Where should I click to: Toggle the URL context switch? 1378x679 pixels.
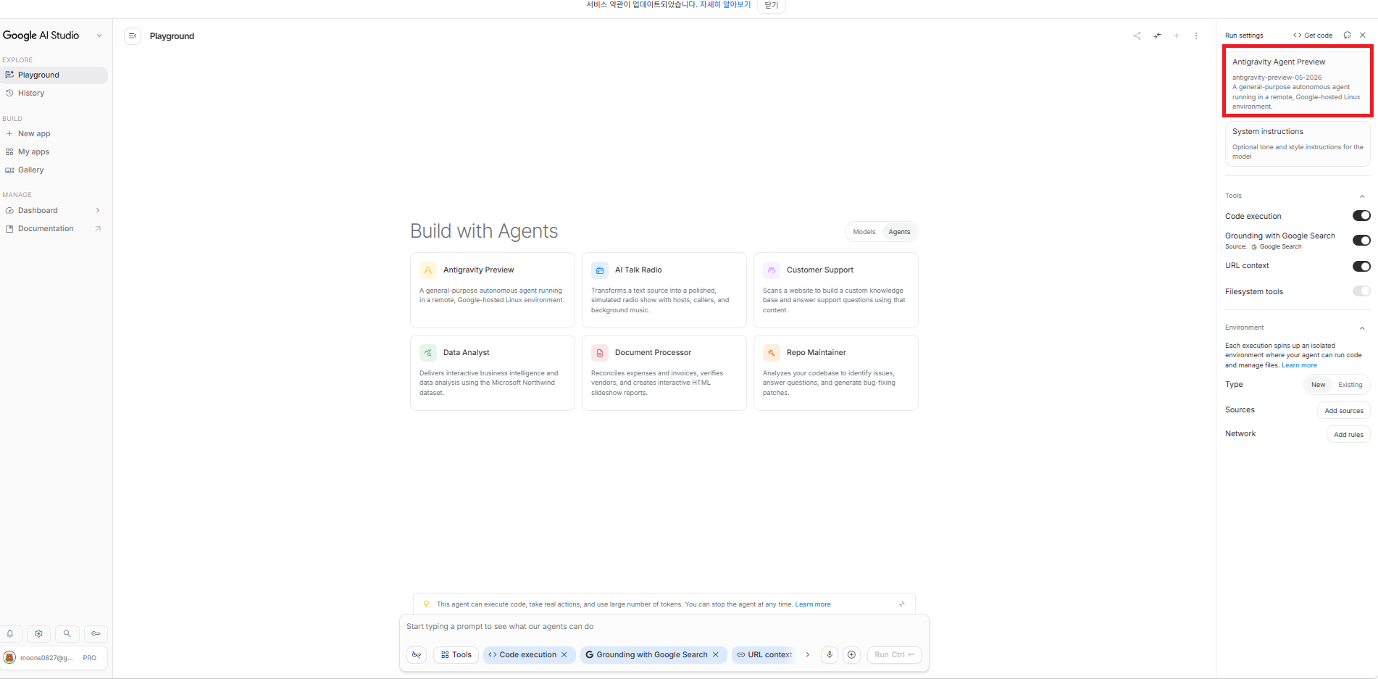coord(1361,266)
